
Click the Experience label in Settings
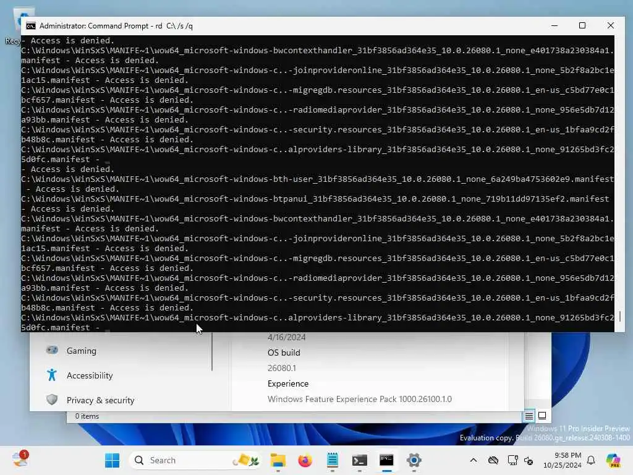point(288,383)
